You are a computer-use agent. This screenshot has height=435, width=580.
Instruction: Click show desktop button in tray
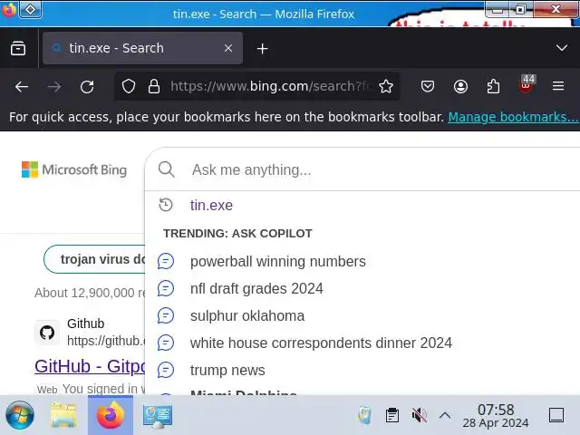coord(556,415)
